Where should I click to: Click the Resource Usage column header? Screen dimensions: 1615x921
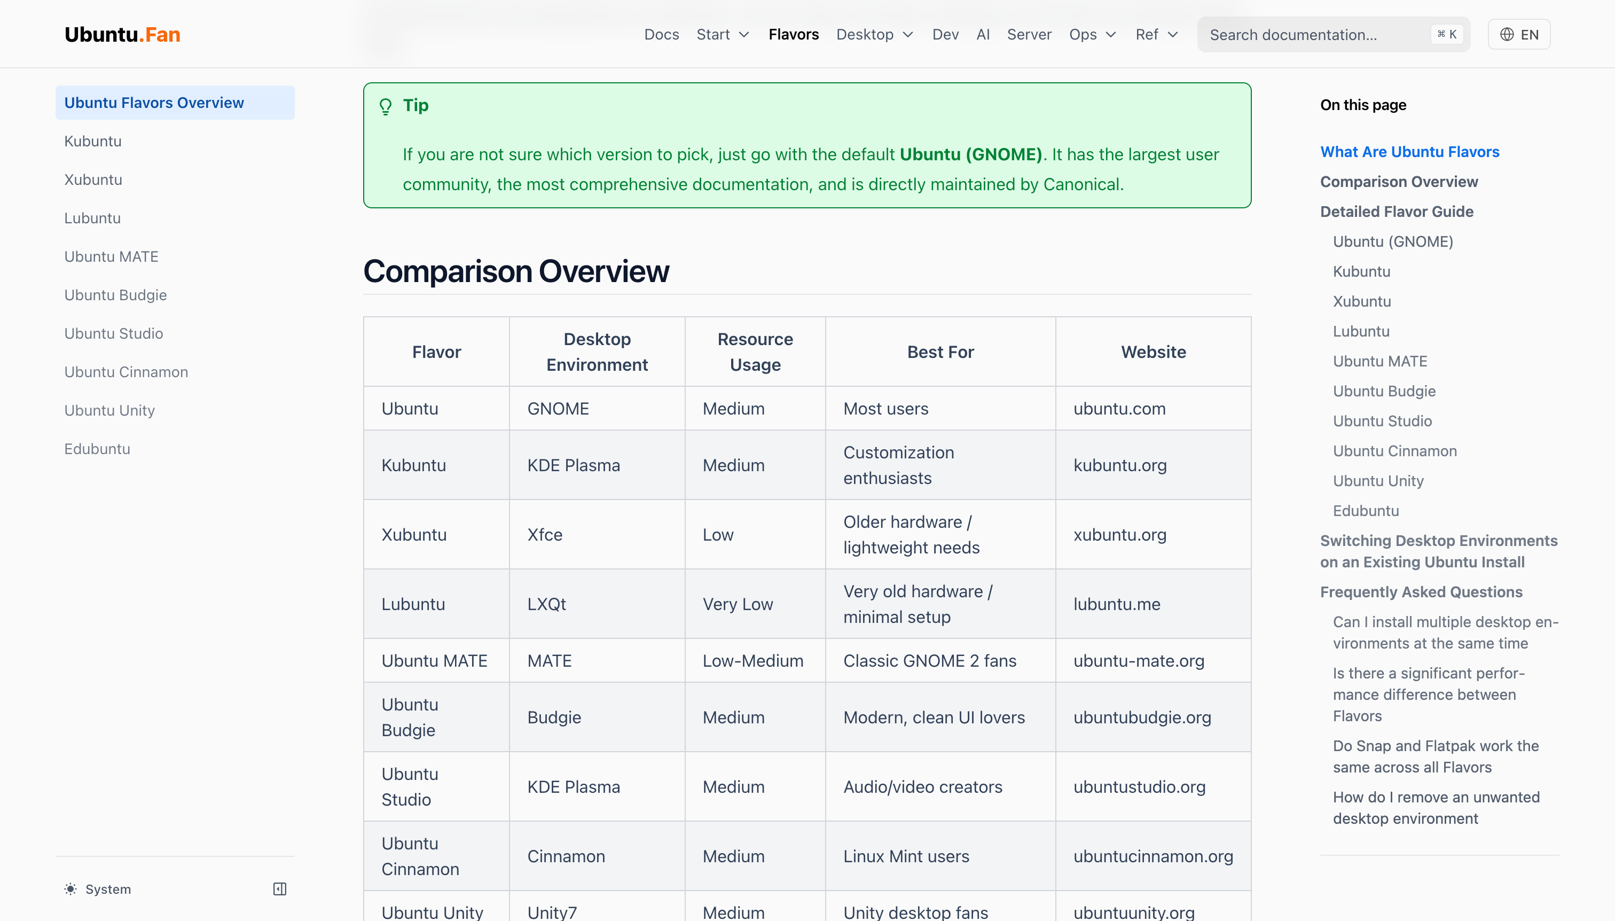click(x=755, y=352)
